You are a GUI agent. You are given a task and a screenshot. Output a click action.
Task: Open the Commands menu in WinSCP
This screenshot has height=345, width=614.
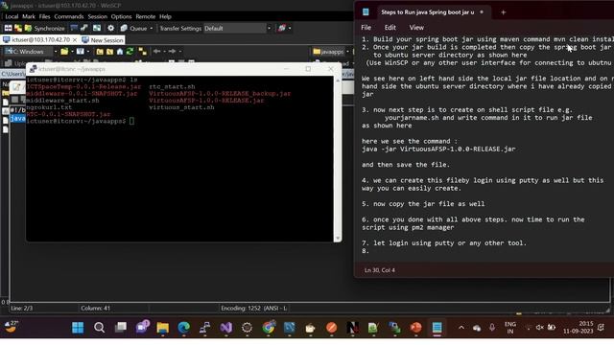[69, 16]
